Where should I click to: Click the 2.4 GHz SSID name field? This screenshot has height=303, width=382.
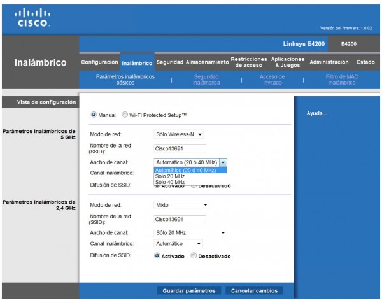click(180, 219)
